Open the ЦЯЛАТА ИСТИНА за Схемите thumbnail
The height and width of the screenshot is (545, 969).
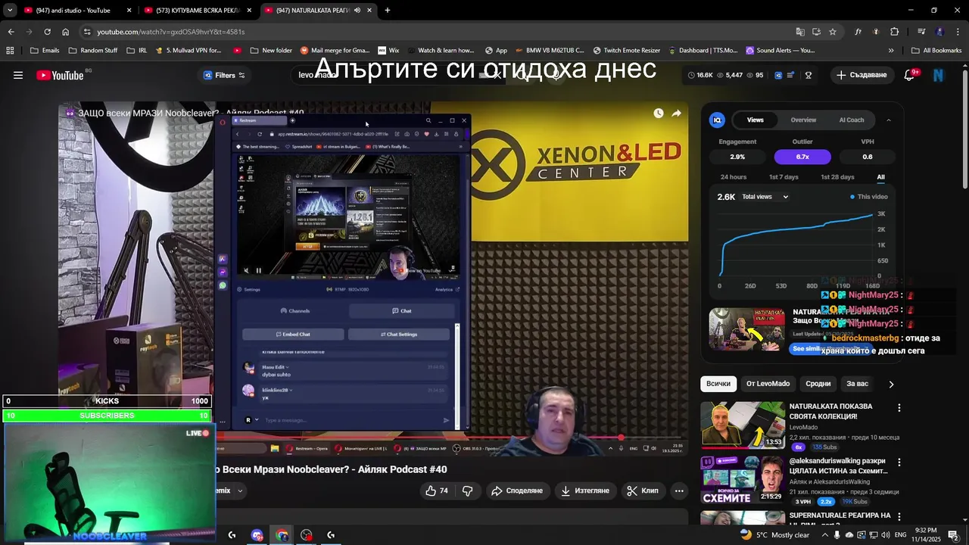(x=743, y=479)
